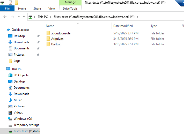
Task: Open the recent locations dropdown arrow
Action: click(x=18, y=17)
